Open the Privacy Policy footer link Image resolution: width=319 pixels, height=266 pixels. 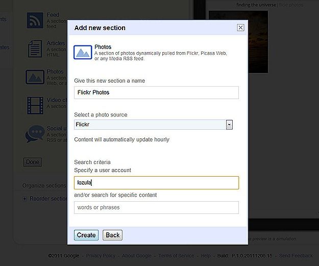point(101,256)
